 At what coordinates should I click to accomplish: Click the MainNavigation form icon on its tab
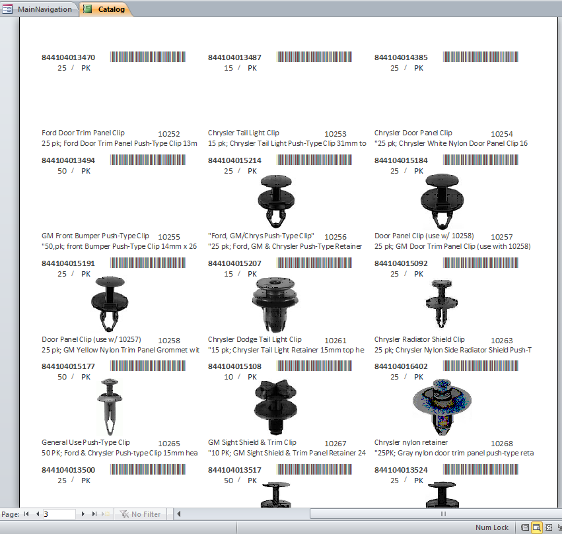pyautogui.click(x=7, y=9)
